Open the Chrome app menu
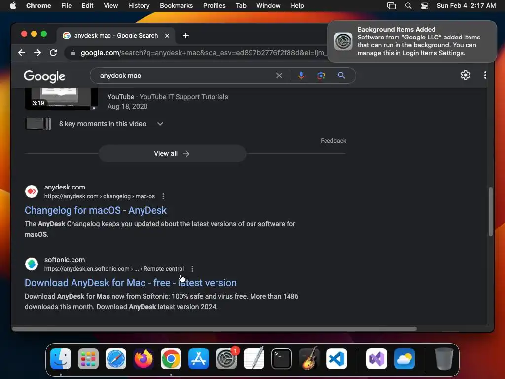Viewport: 505px width, 379px height. (38, 6)
